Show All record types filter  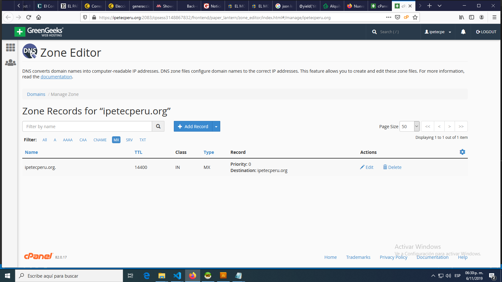[45, 140]
